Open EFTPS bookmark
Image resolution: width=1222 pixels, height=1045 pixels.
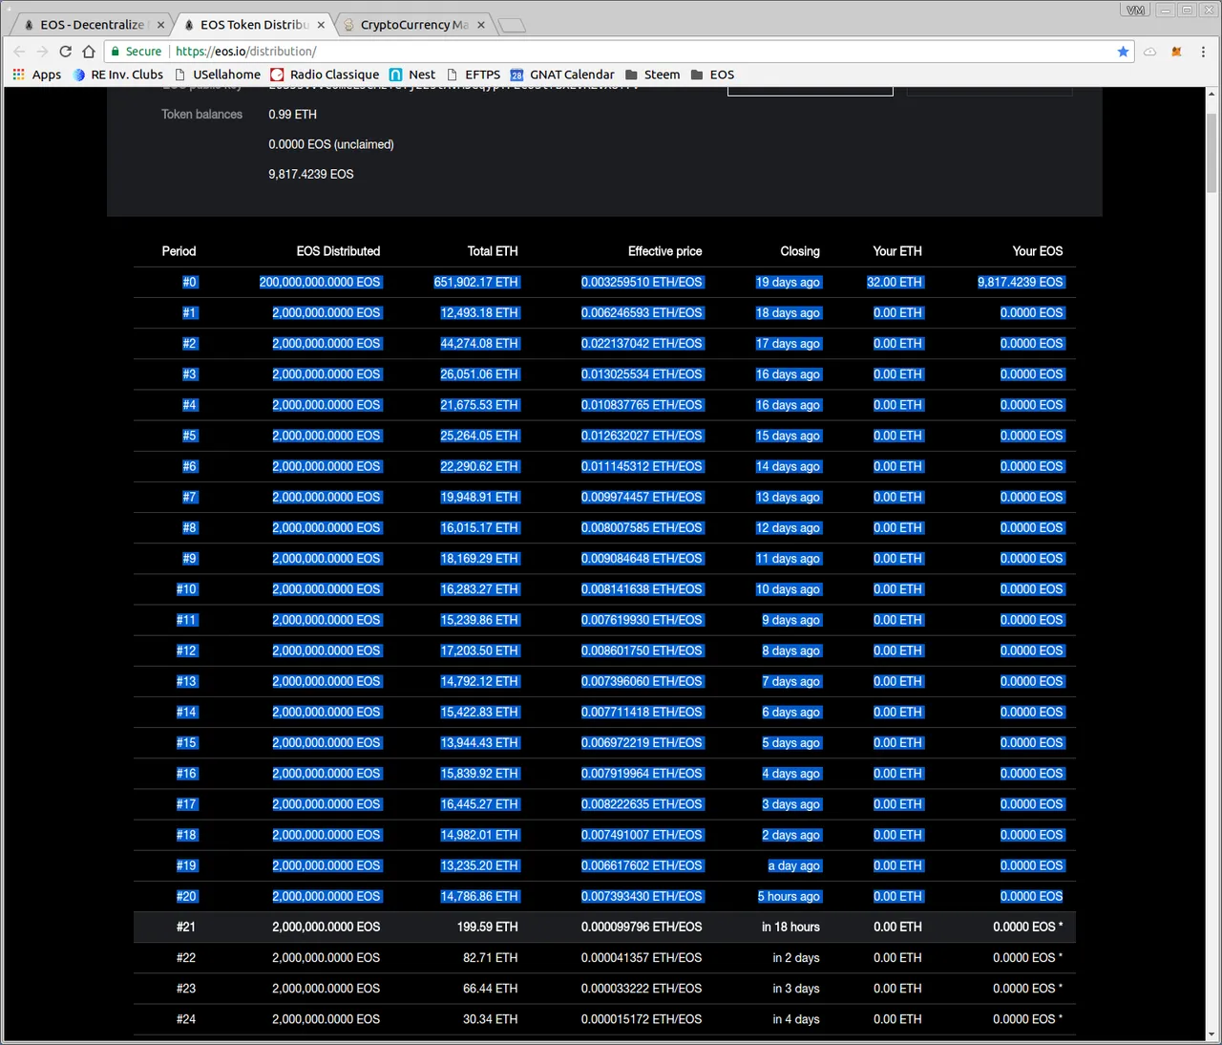click(474, 75)
